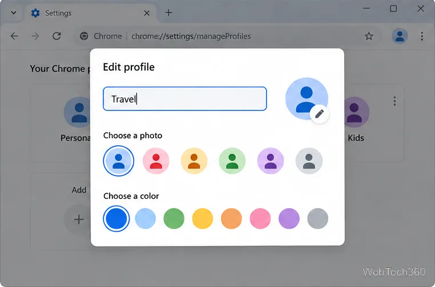Select the gray avatar photo
This screenshot has width=435, height=287.
(309, 161)
